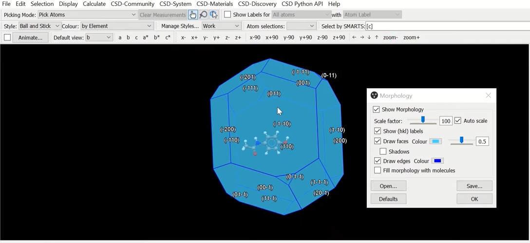This screenshot has width=530, height=243.
Task: Open the CSD-Materials menu
Action: [214, 4]
